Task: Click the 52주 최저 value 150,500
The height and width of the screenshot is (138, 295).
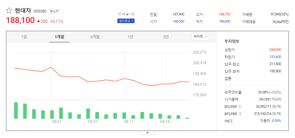Action: 275,71
